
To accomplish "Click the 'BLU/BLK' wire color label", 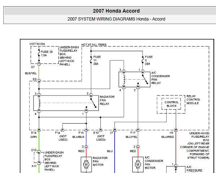I will (x=78, y=137).
